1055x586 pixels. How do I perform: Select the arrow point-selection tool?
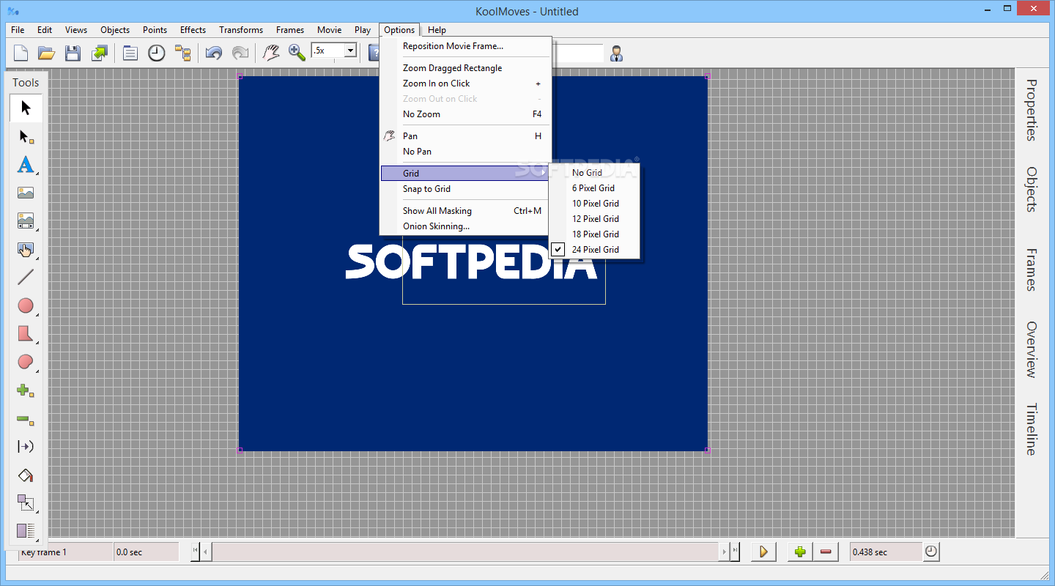click(26, 136)
